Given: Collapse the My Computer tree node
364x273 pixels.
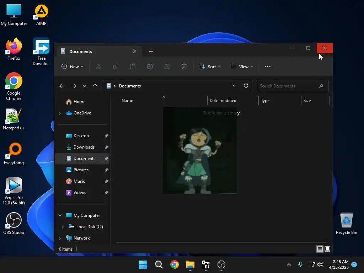Looking at the screenshot, I should point(60,215).
